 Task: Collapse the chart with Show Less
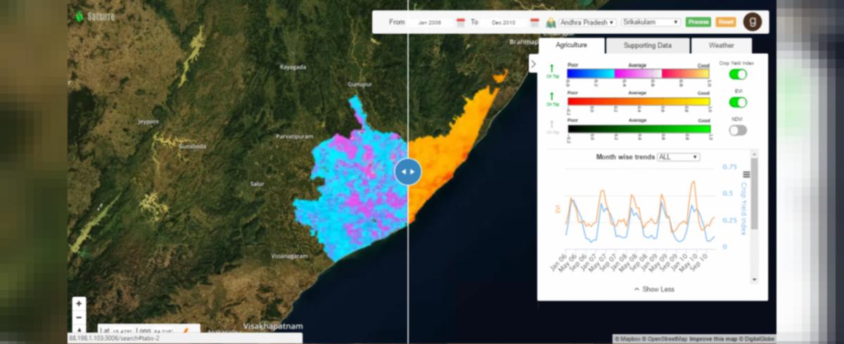tap(654, 289)
